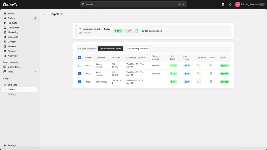The width and height of the screenshot is (267, 150).
Task: Click the 69°F high temperature badge
Action: (x=118, y=31)
